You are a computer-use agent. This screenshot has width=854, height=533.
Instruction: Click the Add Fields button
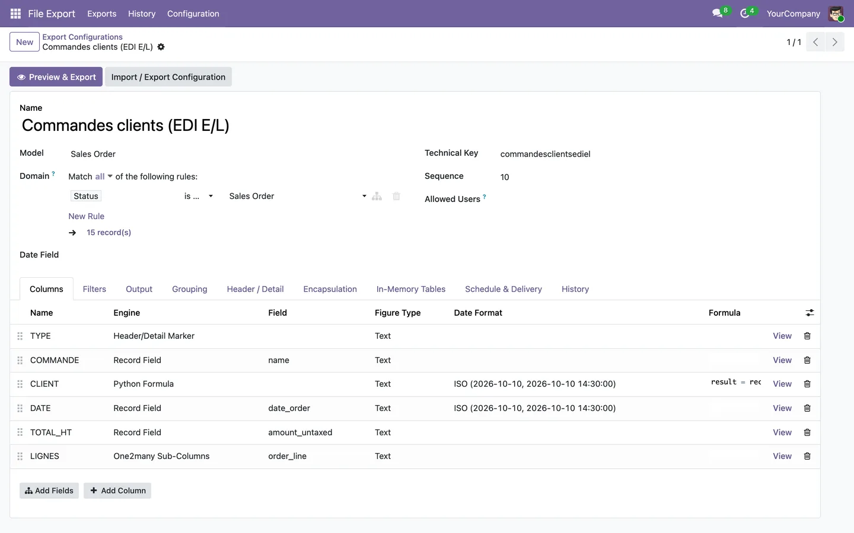pyautogui.click(x=49, y=490)
